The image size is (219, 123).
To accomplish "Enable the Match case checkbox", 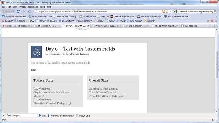I will (77, 115).
